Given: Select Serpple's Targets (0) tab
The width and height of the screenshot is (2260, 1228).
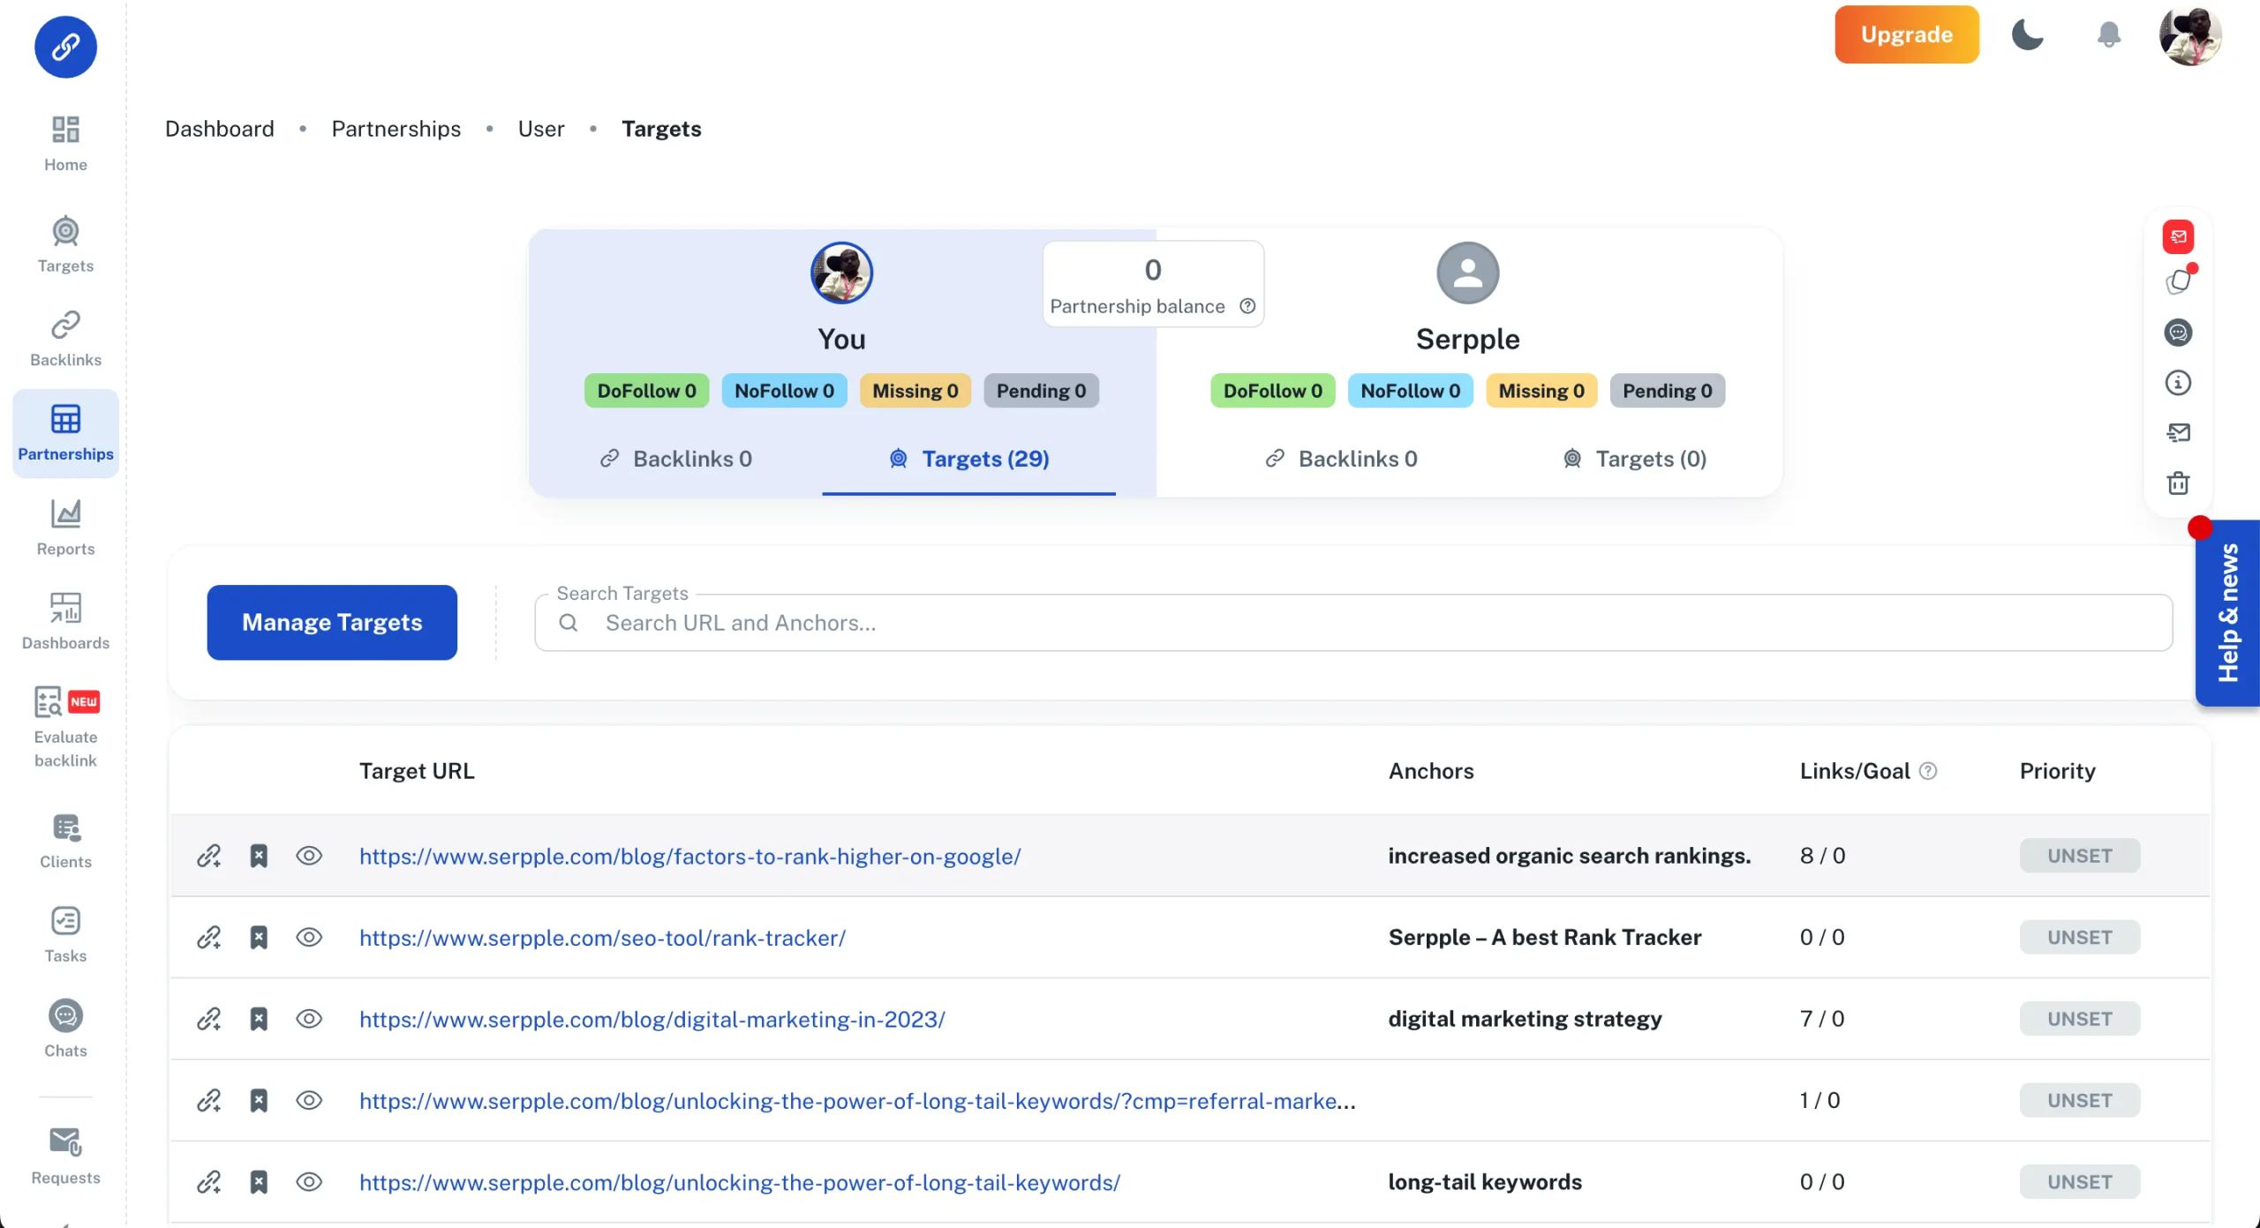Looking at the screenshot, I should pos(1634,459).
